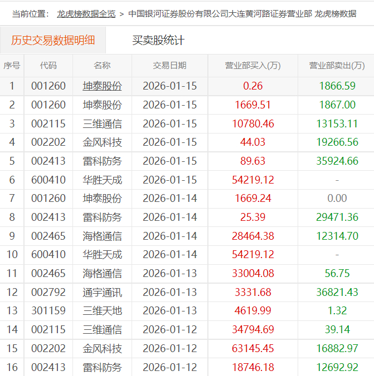This screenshot has height=376, width=374.
Task: Open 金风科技 stock name in row 4
Action: [x=102, y=142]
